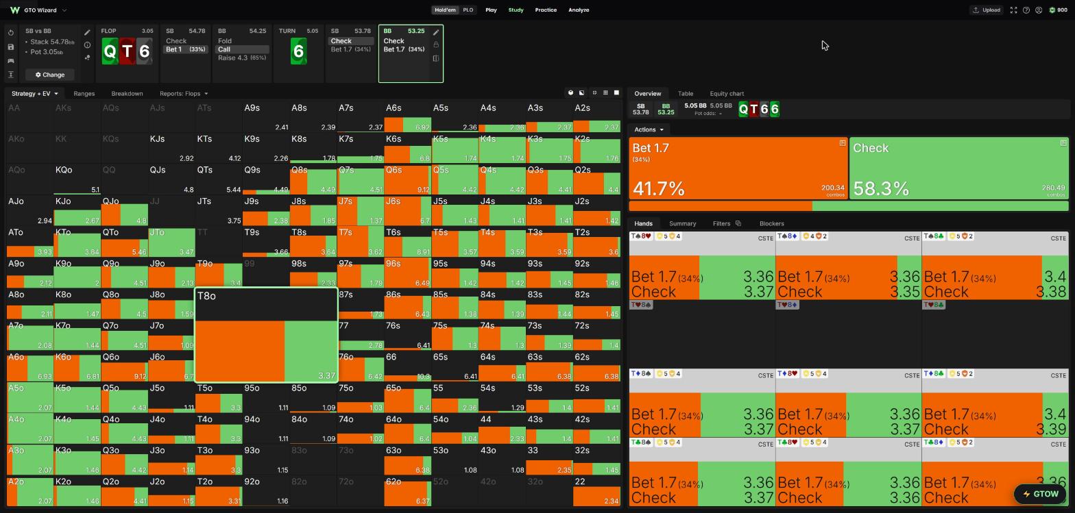Image resolution: width=1075 pixels, height=513 pixels.
Task: Click the compare columns icon in BB card
Action: pos(436,58)
